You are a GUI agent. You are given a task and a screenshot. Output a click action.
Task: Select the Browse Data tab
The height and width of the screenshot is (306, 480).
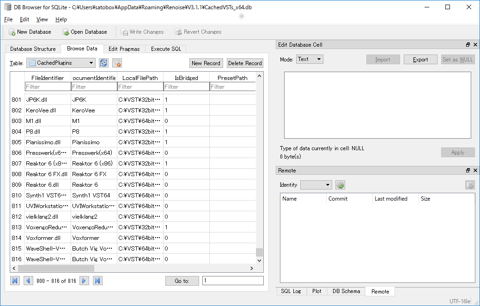pyautogui.click(x=82, y=49)
